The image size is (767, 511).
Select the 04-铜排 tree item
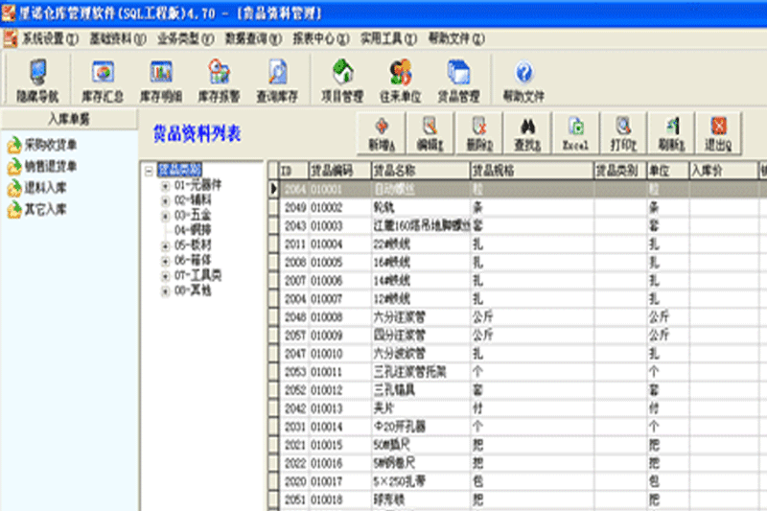click(193, 230)
